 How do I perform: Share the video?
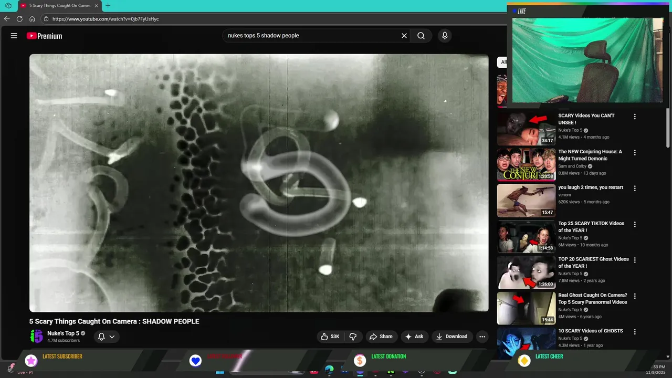click(x=381, y=337)
